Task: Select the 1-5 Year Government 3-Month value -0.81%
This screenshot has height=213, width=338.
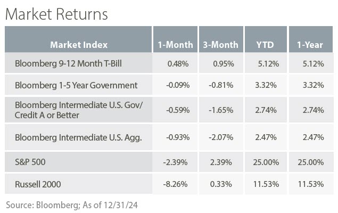Action: click(220, 85)
